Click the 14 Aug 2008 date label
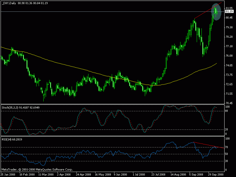 [x=178, y=175]
